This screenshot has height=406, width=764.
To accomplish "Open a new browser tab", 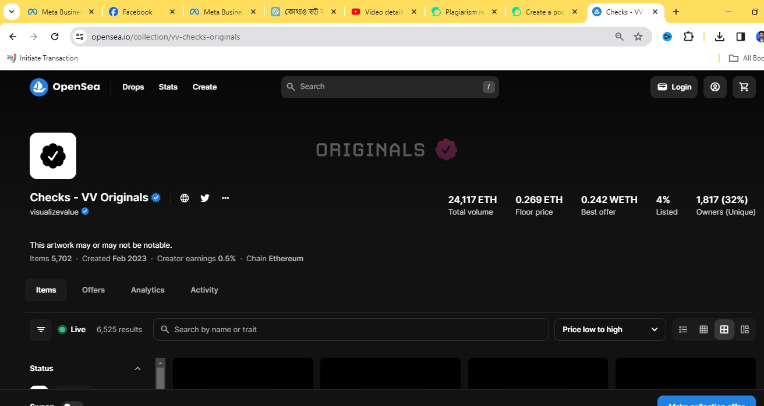I will point(675,12).
